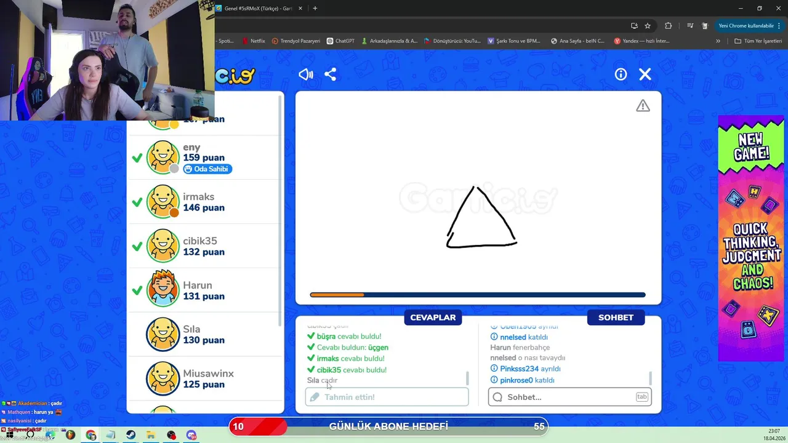Viewport: 788px width, 443px height.
Task: Open the Şarkı Tonu ve BPM bookmark
Action: 514,41
